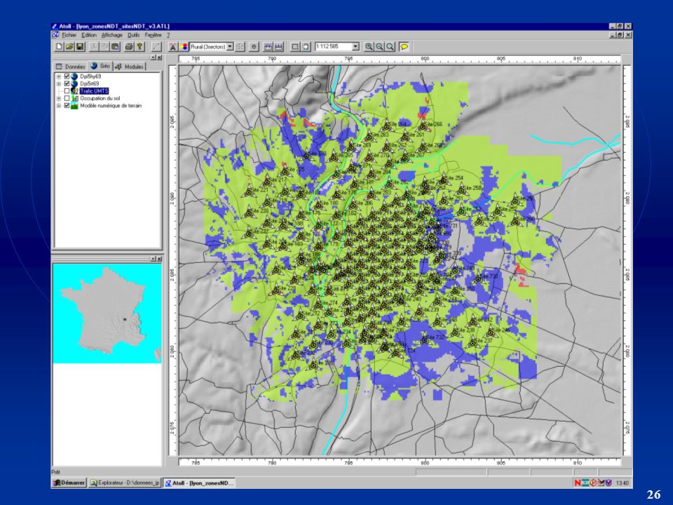The height and width of the screenshot is (505, 673).
Task: Click the 'Site 237' label on map
Action: tap(484, 341)
